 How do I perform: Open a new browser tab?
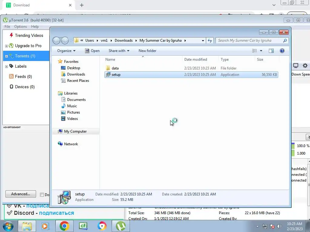tap(82, 5)
